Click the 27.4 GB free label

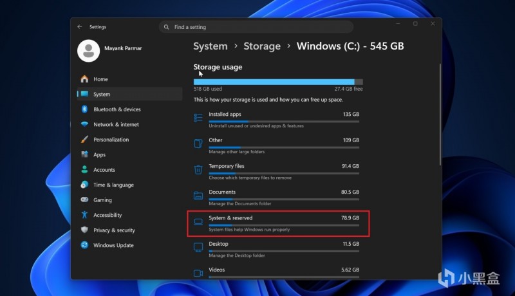click(x=348, y=89)
